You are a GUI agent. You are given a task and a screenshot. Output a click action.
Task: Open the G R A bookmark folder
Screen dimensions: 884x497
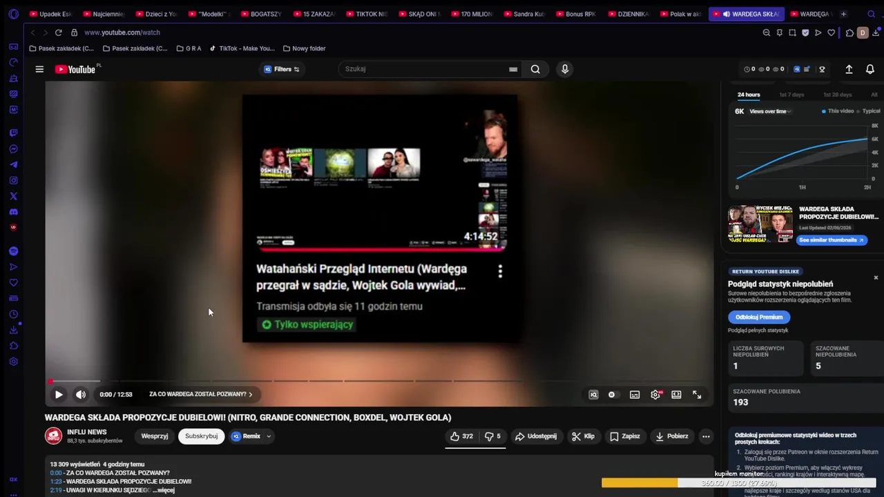pyautogui.click(x=189, y=48)
